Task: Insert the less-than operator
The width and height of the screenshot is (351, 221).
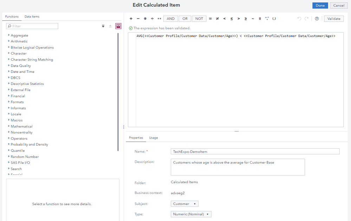Action: 225,19
